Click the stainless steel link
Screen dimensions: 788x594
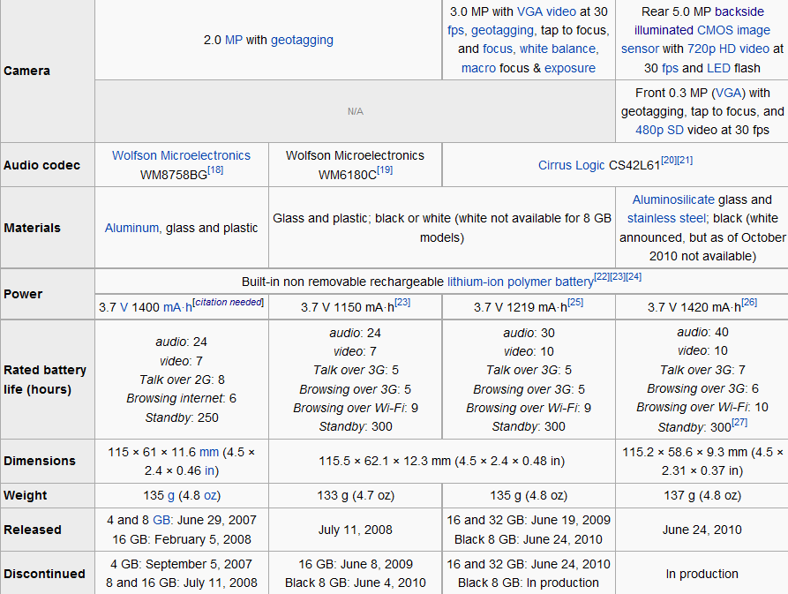(667, 219)
